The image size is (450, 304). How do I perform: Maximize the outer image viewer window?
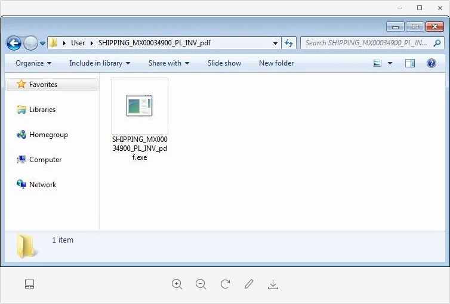click(x=420, y=8)
